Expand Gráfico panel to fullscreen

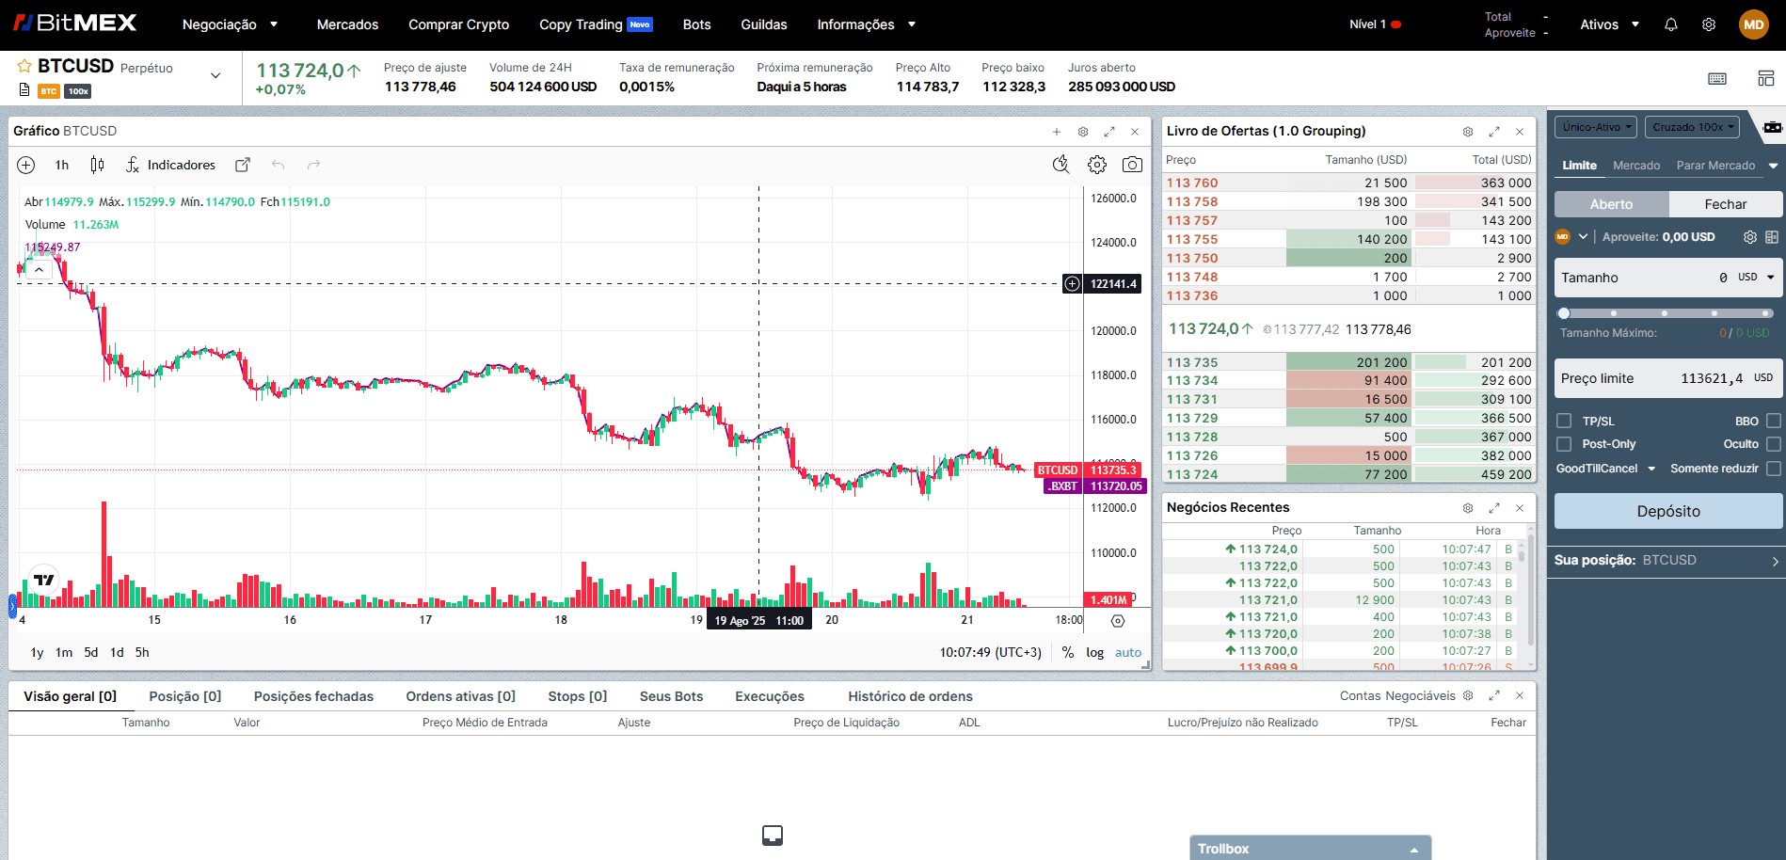pos(1109,132)
